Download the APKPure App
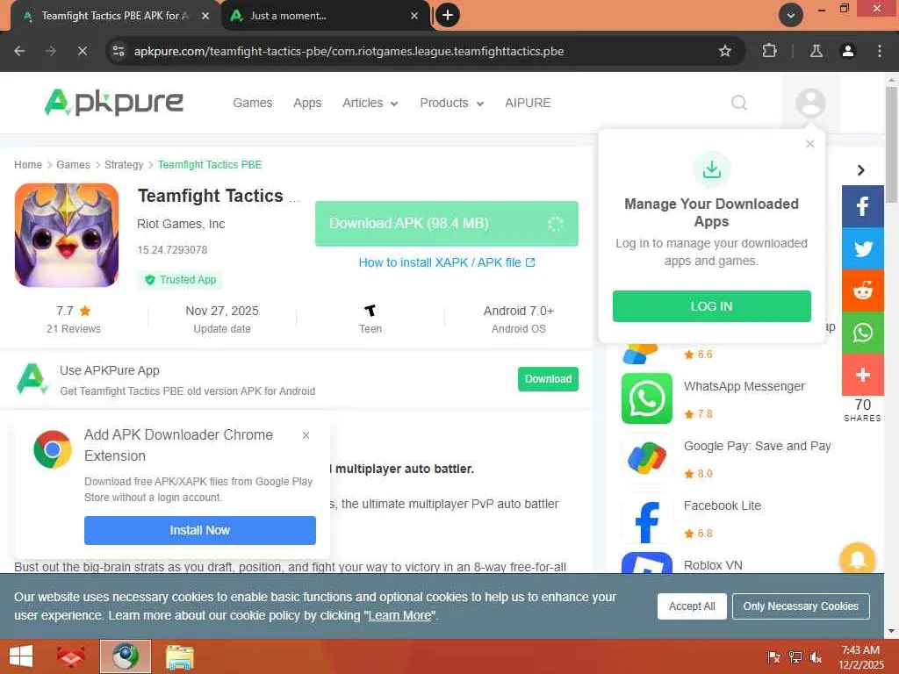 click(548, 379)
